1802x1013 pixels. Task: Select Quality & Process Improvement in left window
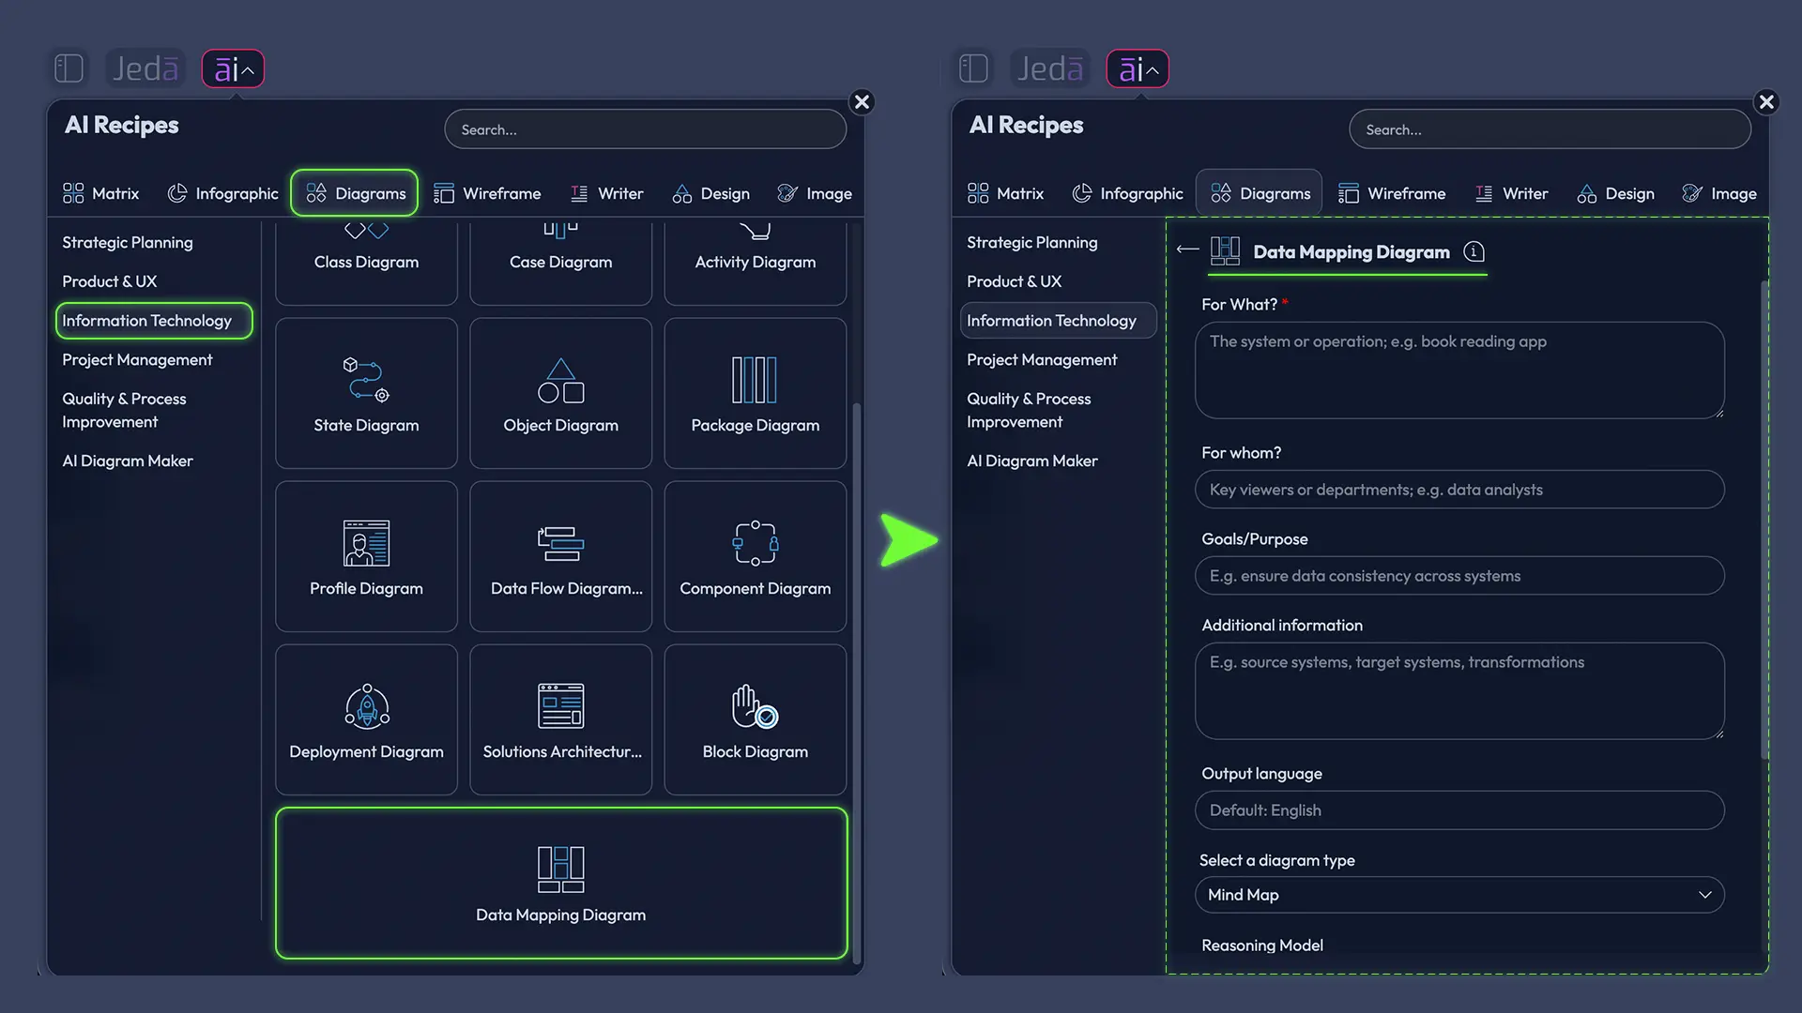pos(124,410)
